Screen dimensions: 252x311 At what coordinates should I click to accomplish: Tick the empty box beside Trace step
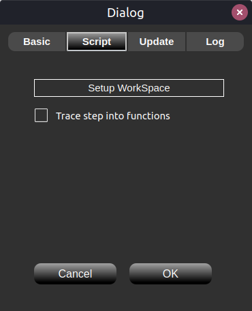tap(41, 115)
